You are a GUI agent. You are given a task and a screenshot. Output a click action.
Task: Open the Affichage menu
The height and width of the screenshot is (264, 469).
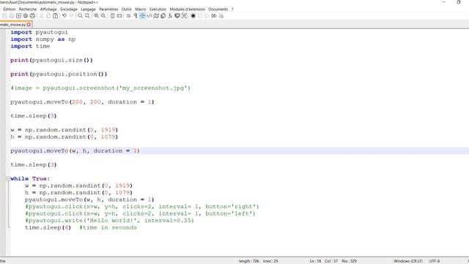click(48, 10)
